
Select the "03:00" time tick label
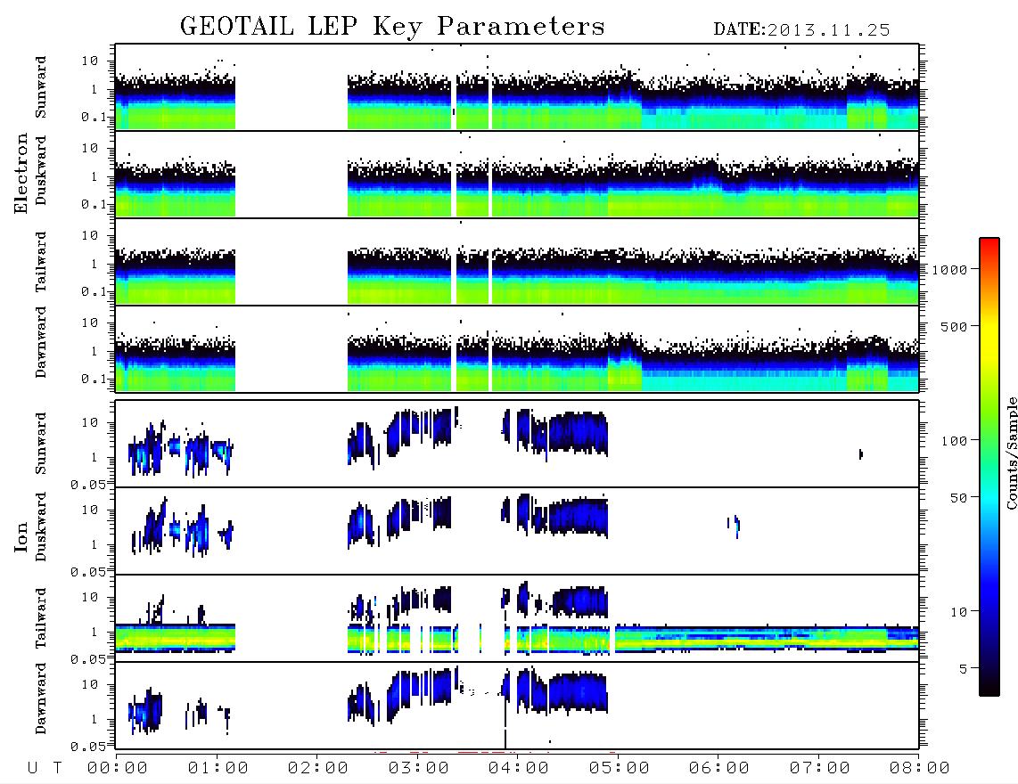418,769
